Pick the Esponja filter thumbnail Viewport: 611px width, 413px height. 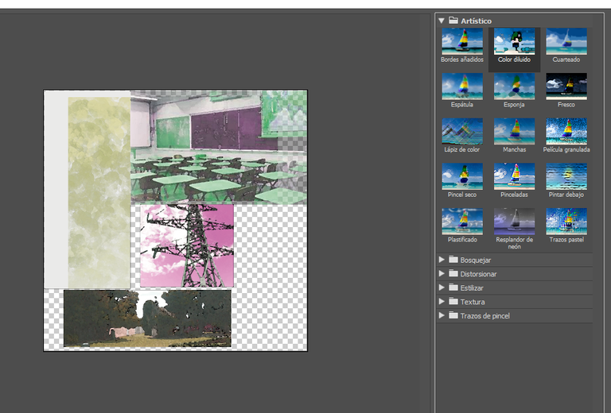pos(515,87)
